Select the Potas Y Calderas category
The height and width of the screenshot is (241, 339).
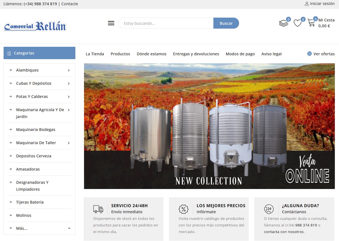(32, 97)
